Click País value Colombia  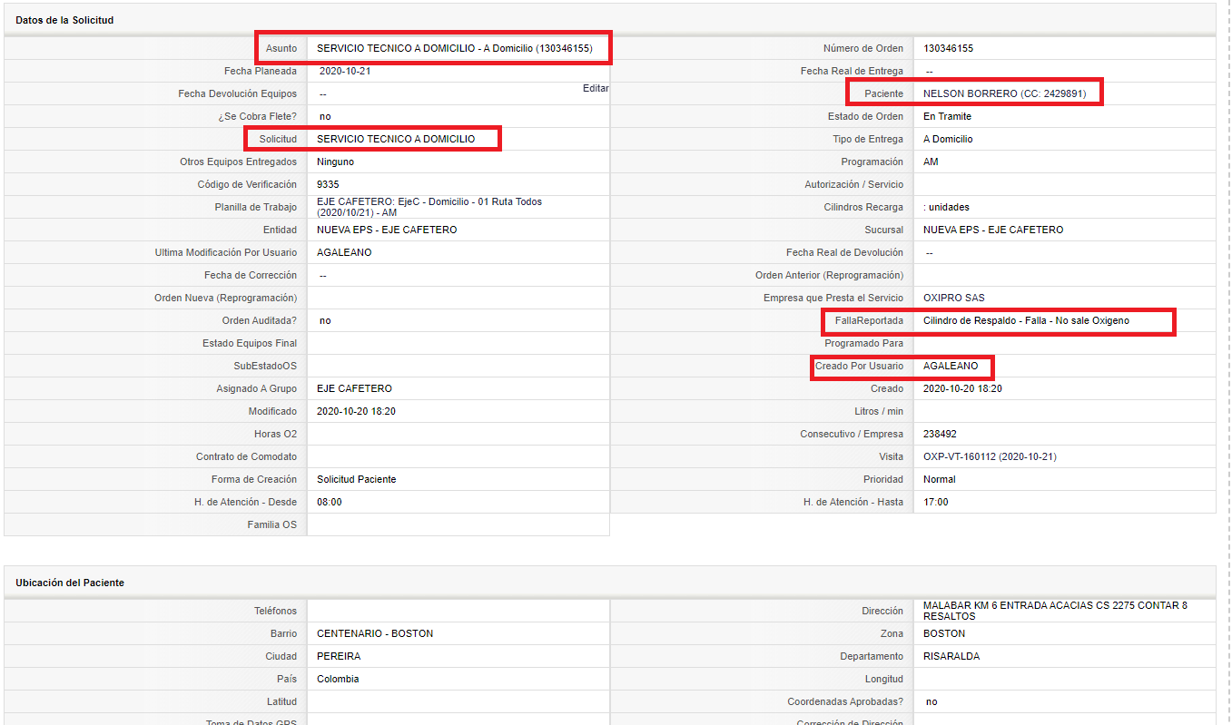[x=338, y=679]
